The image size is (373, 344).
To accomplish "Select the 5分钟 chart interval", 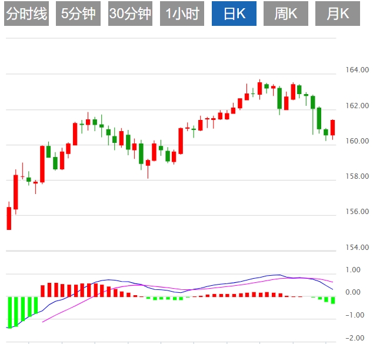I will tap(78, 14).
